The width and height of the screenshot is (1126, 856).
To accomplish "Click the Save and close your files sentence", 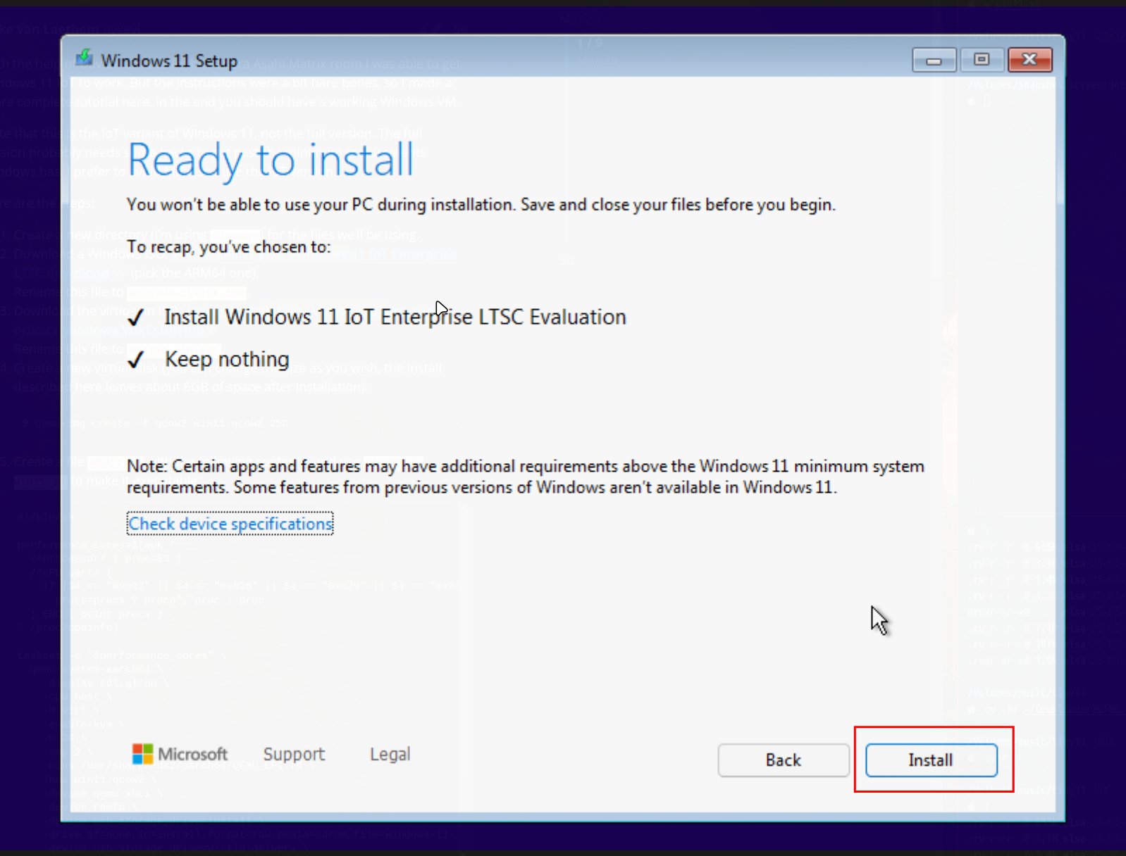I will [678, 205].
